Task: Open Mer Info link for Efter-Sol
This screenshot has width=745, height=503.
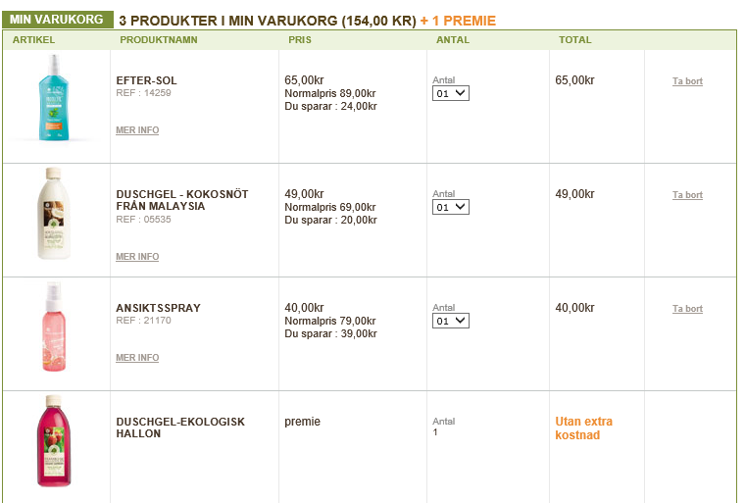Action: 137,130
